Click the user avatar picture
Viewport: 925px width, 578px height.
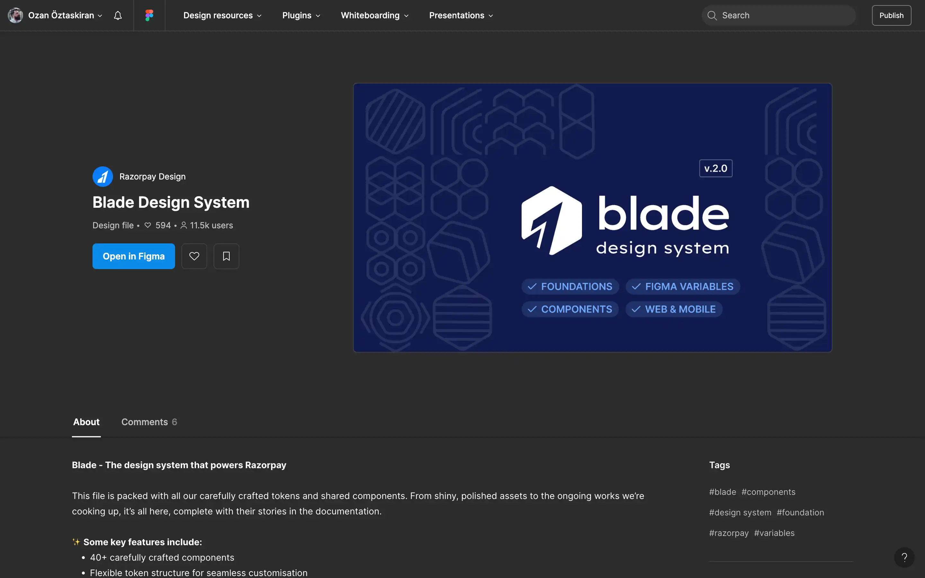click(x=15, y=15)
